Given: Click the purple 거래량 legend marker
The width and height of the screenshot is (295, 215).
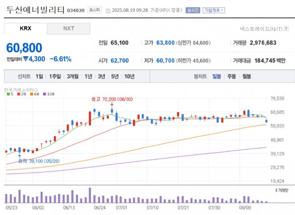Looking at the screenshot, I should coord(276,190).
